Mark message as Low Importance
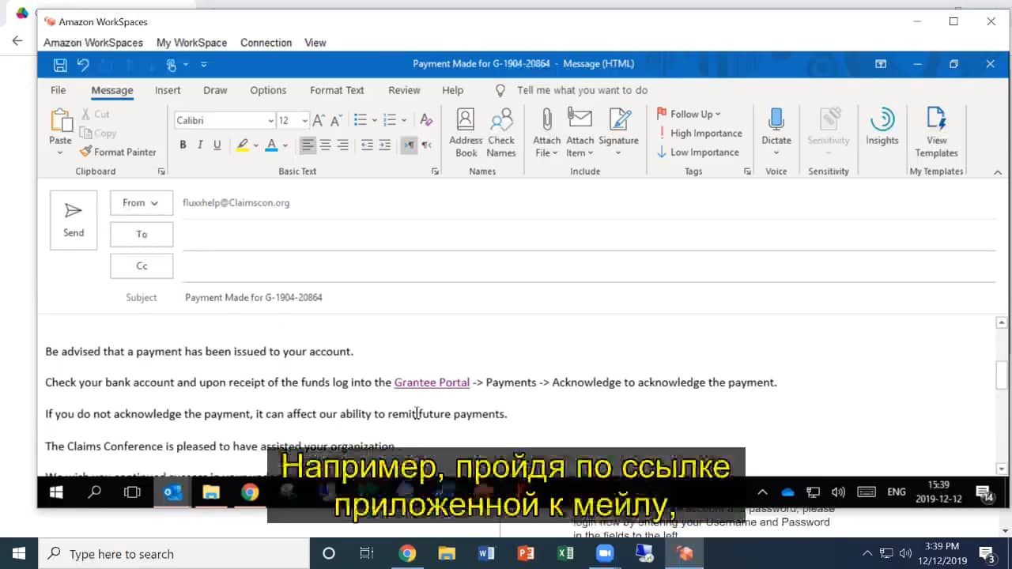1012x569 pixels. (698, 152)
